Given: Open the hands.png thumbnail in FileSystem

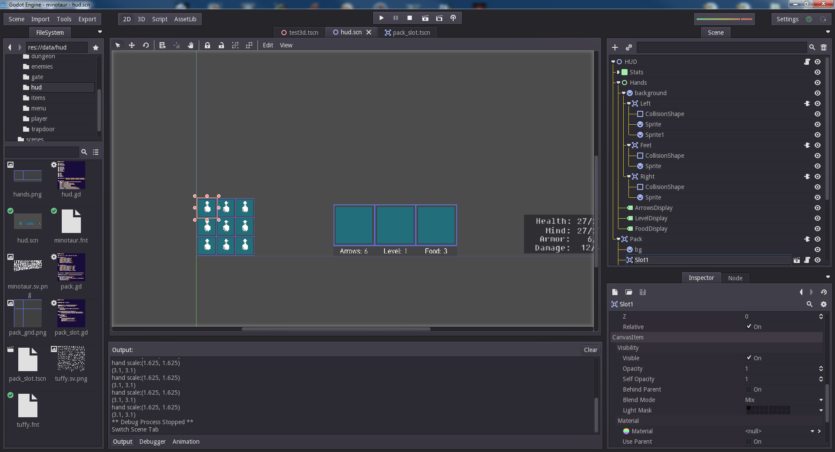Looking at the screenshot, I should click(x=27, y=176).
